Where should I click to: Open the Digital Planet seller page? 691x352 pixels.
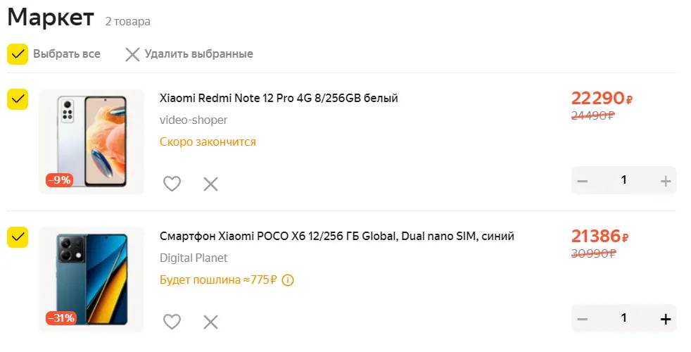[194, 258]
